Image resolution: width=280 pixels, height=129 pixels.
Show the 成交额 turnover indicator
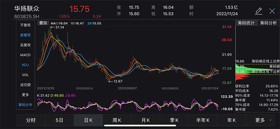pos(25,85)
